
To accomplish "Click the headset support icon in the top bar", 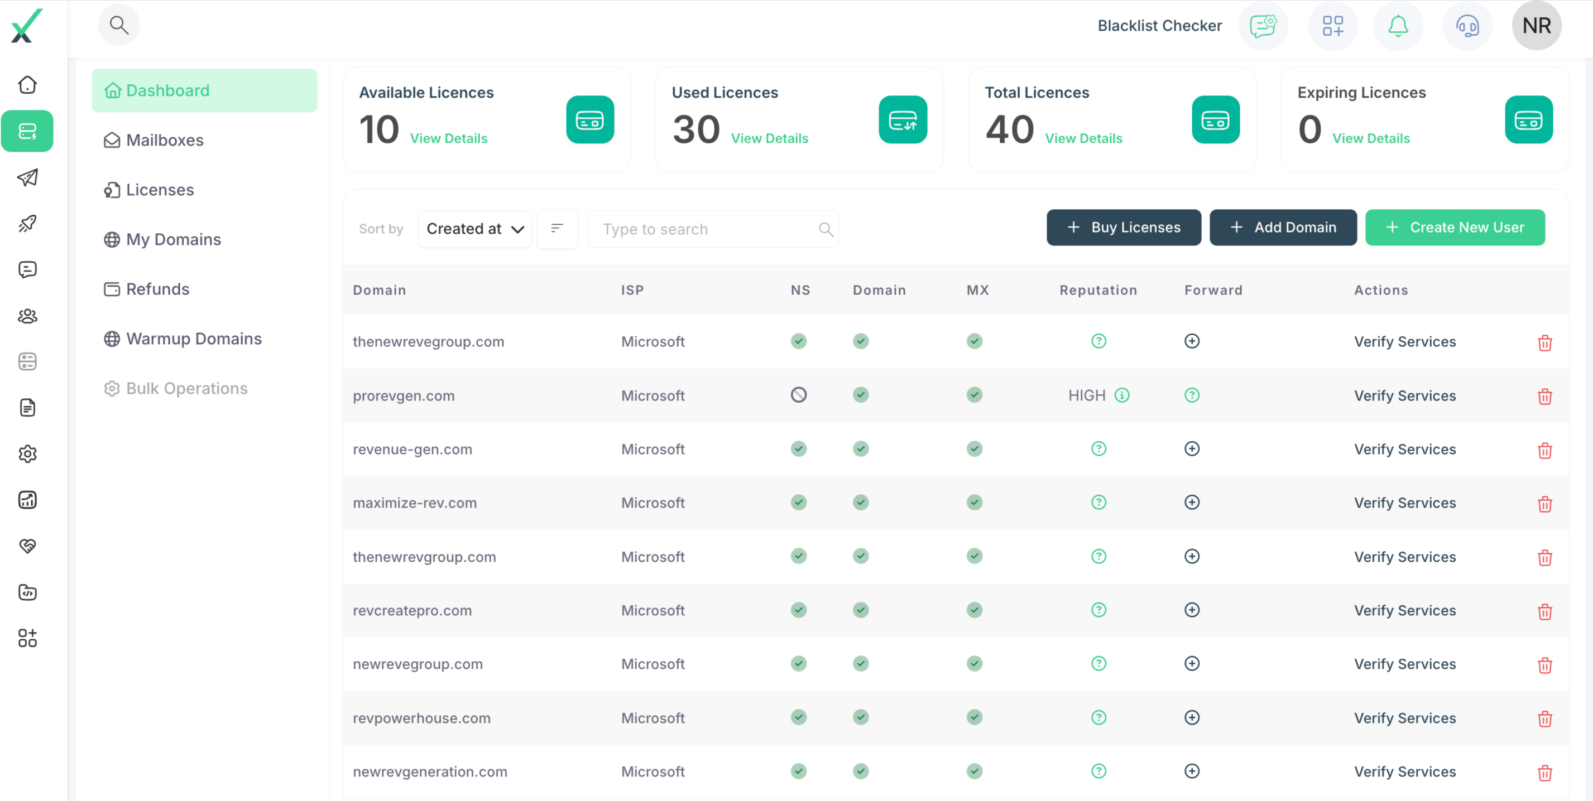I will coord(1467,25).
